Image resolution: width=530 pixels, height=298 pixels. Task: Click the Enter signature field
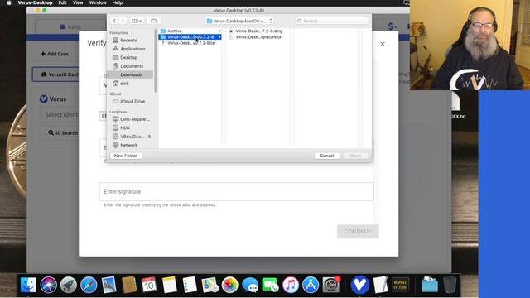237,191
